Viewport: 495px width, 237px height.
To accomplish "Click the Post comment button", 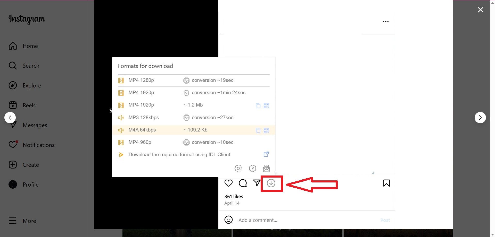I will pos(385,220).
